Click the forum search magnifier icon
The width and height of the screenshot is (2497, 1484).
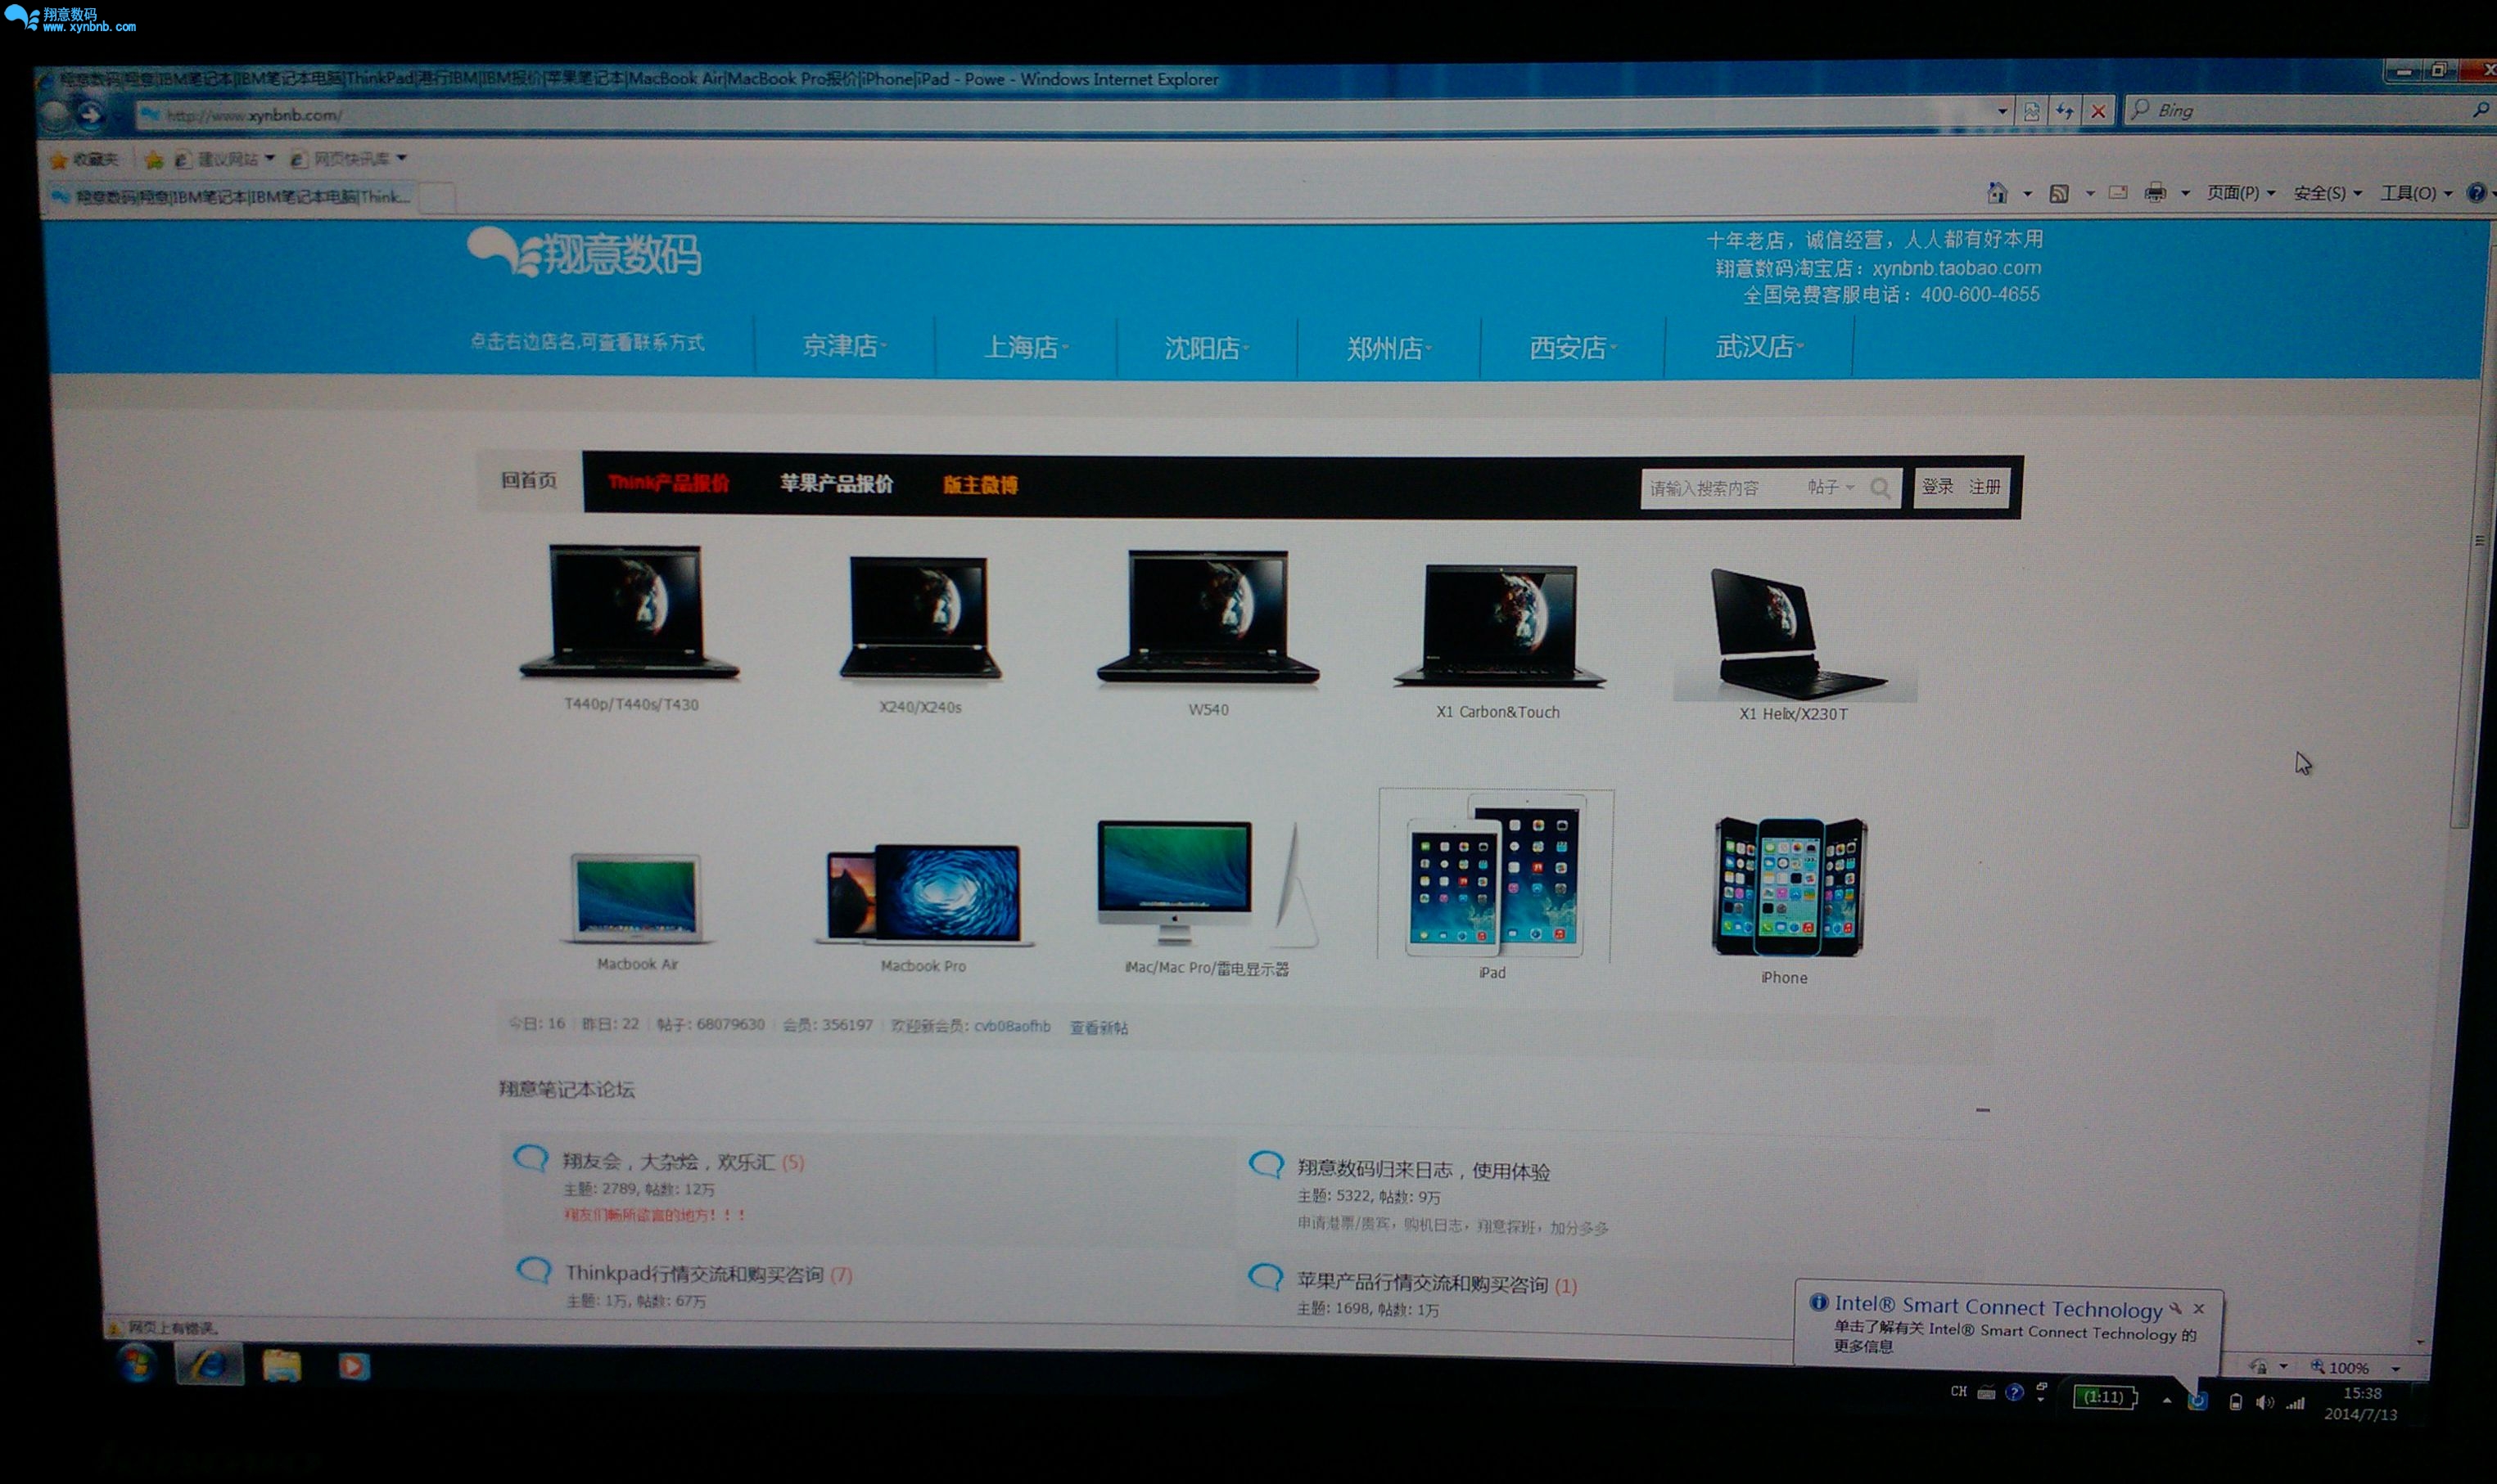(1881, 488)
